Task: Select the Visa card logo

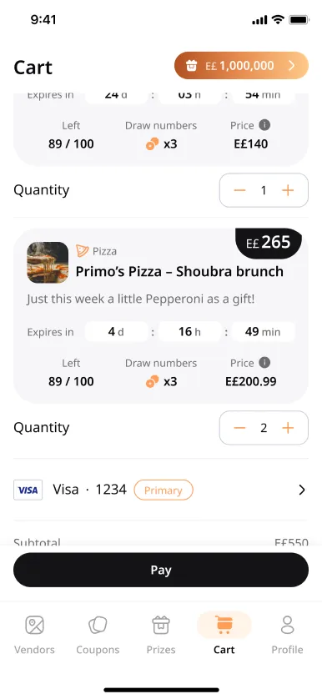Action: pyautogui.click(x=28, y=490)
